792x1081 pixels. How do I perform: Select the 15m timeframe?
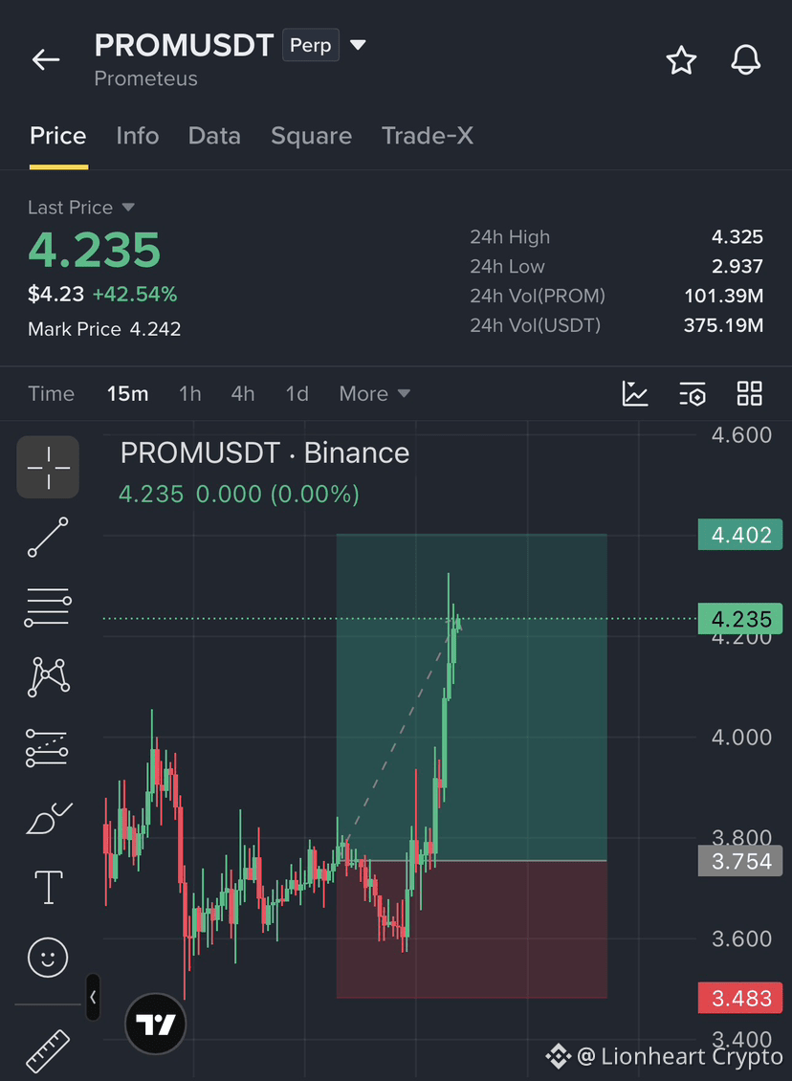point(127,393)
